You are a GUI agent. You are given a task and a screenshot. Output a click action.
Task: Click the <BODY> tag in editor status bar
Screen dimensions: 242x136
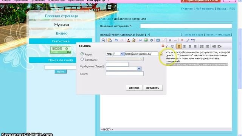point(107,130)
